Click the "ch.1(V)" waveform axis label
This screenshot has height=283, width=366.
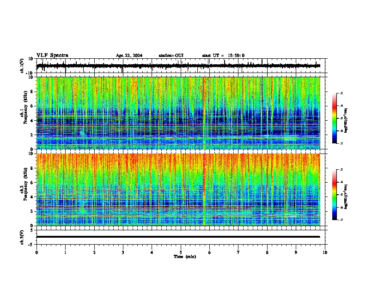pyautogui.click(x=22, y=66)
